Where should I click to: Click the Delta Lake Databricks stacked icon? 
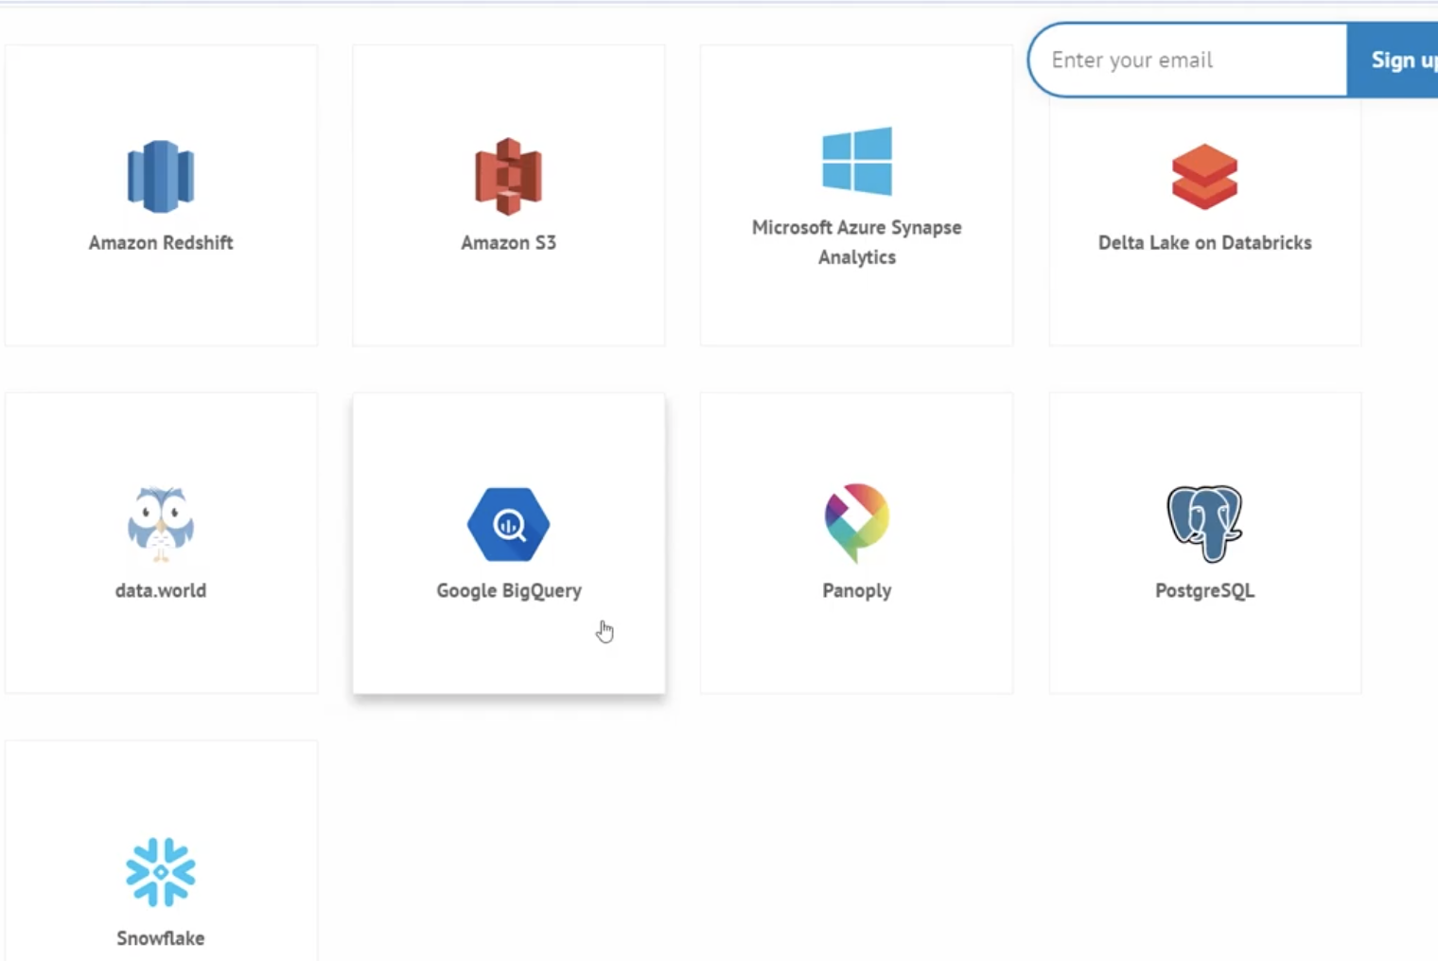click(x=1204, y=177)
